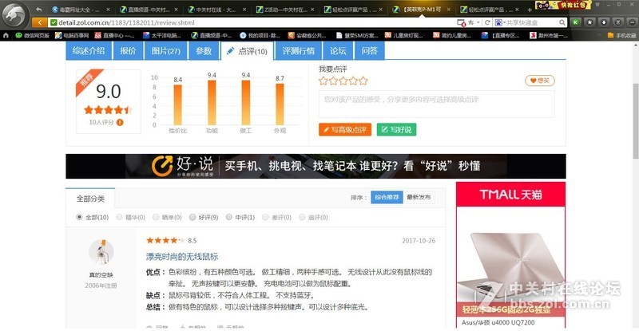Click the Cheetah browser logo menu
Viewport: 639px width, 331px height.
tap(14, 14)
